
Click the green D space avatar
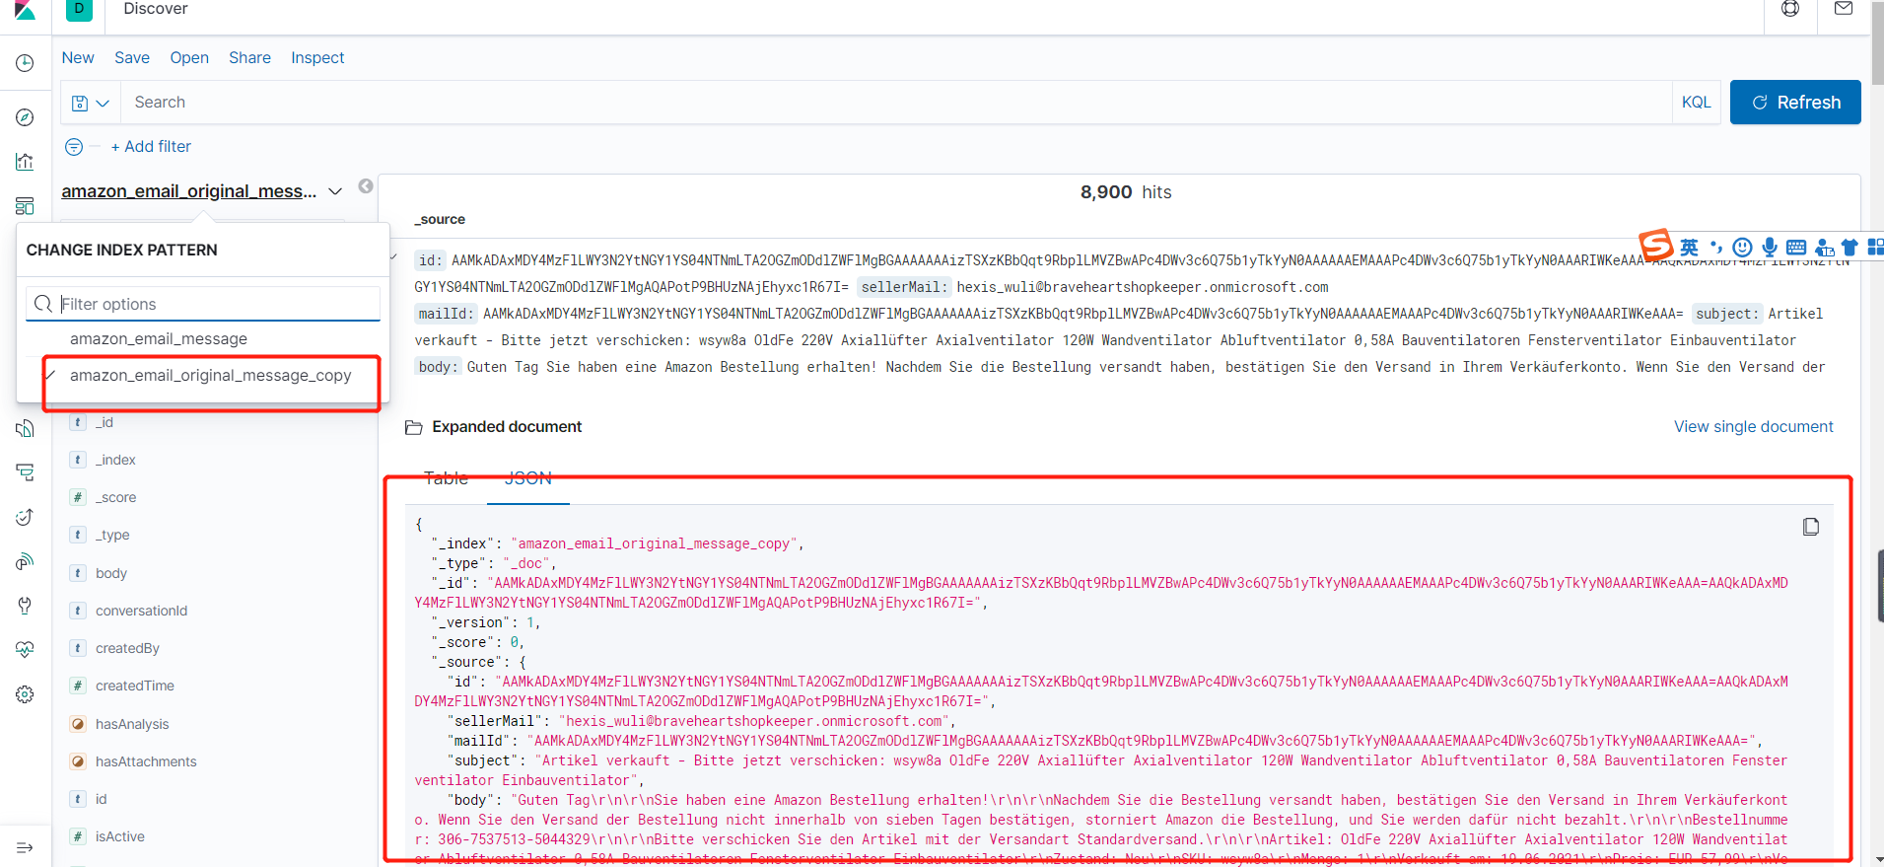pos(79,10)
